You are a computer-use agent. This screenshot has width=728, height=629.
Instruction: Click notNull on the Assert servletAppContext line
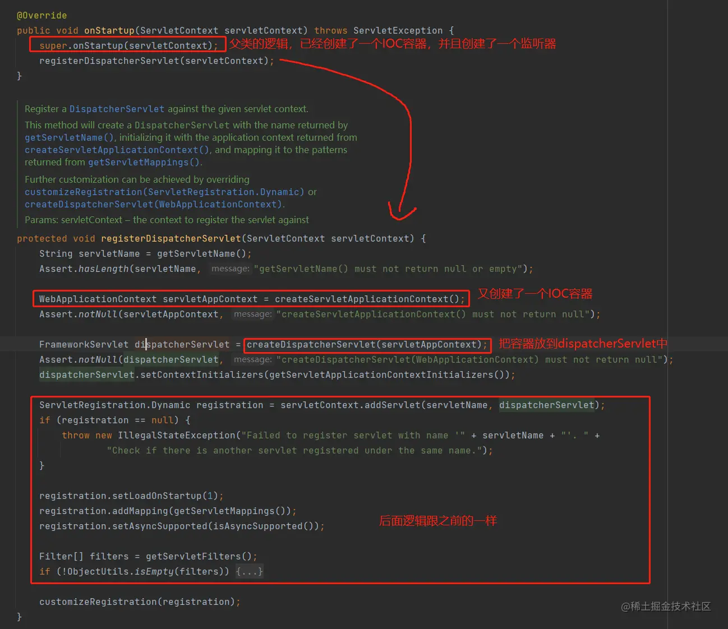[x=98, y=314]
